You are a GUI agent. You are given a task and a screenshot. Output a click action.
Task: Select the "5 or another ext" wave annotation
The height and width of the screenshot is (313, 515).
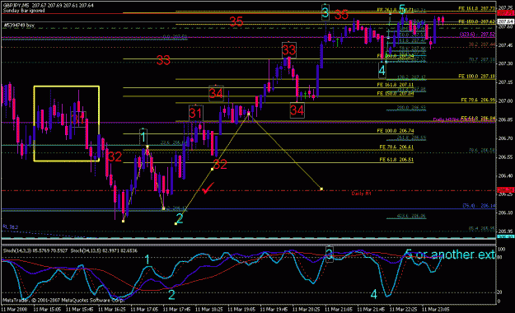(450, 255)
